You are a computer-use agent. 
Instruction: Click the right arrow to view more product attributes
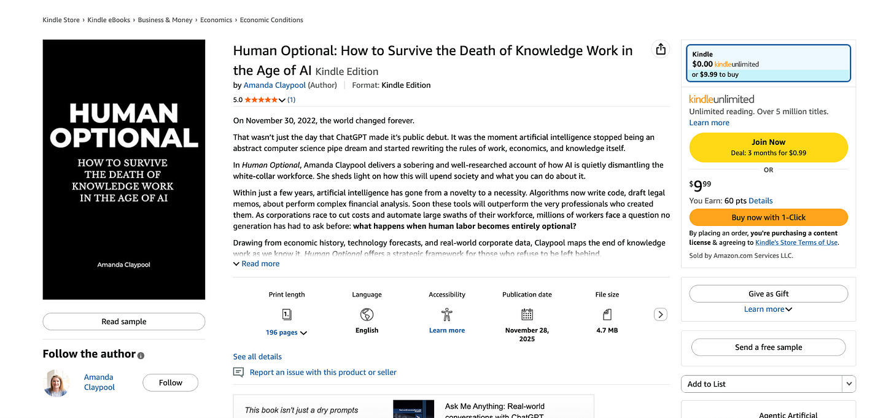click(660, 314)
